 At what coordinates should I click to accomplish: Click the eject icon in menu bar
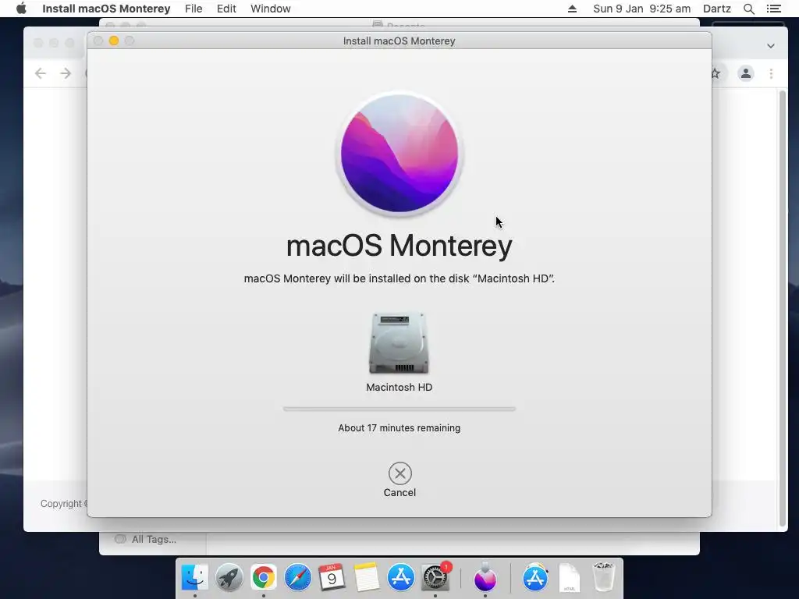tap(572, 9)
